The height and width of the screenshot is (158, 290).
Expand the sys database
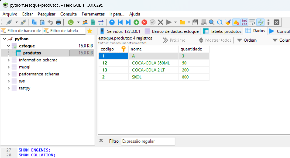click(8, 81)
